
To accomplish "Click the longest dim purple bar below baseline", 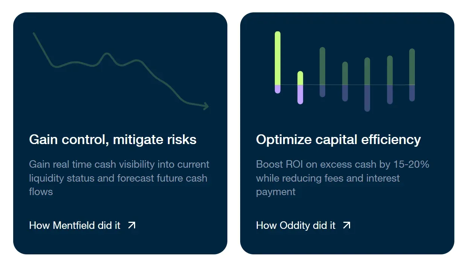I will coord(367,98).
